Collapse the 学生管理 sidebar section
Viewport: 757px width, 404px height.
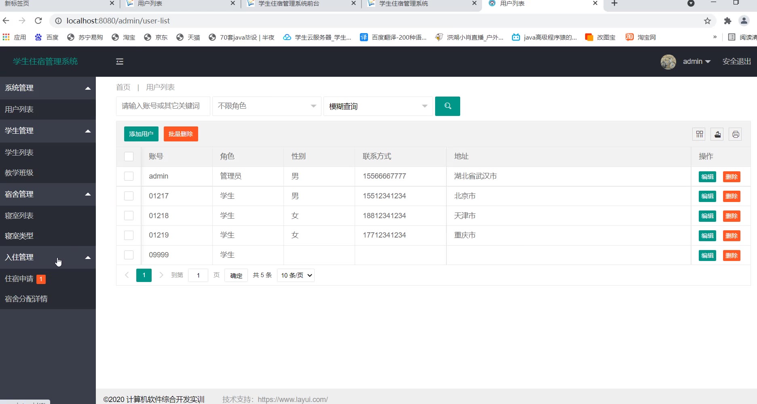[48, 131]
